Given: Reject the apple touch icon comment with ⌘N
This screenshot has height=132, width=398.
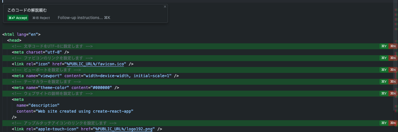Looking at the screenshot, I should pos(393,123).
